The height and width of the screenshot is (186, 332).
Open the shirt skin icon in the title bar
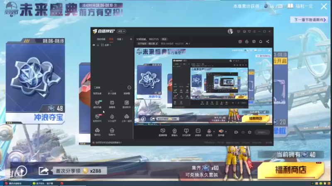[x=249, y=31]
